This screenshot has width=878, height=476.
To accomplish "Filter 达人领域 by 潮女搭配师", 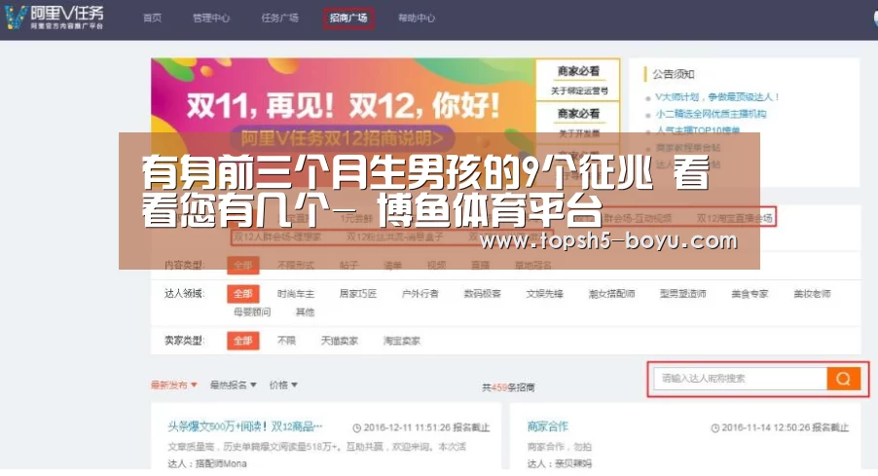I will click(611, 293).
